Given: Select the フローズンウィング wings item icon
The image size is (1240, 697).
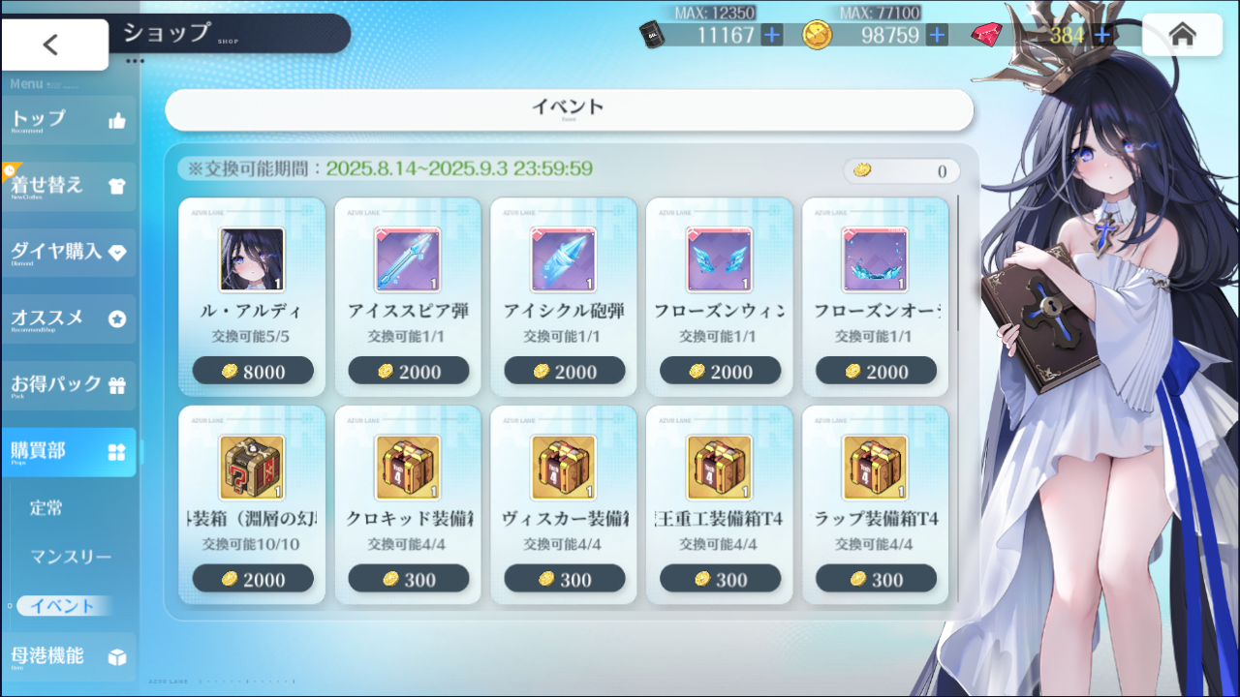Looking at the screenshot, I should pyautogui.click(x=719, y=259).
